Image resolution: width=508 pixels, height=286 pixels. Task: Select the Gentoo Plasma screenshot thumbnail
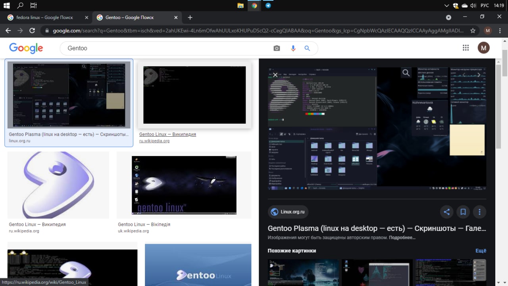click(69, 95)
